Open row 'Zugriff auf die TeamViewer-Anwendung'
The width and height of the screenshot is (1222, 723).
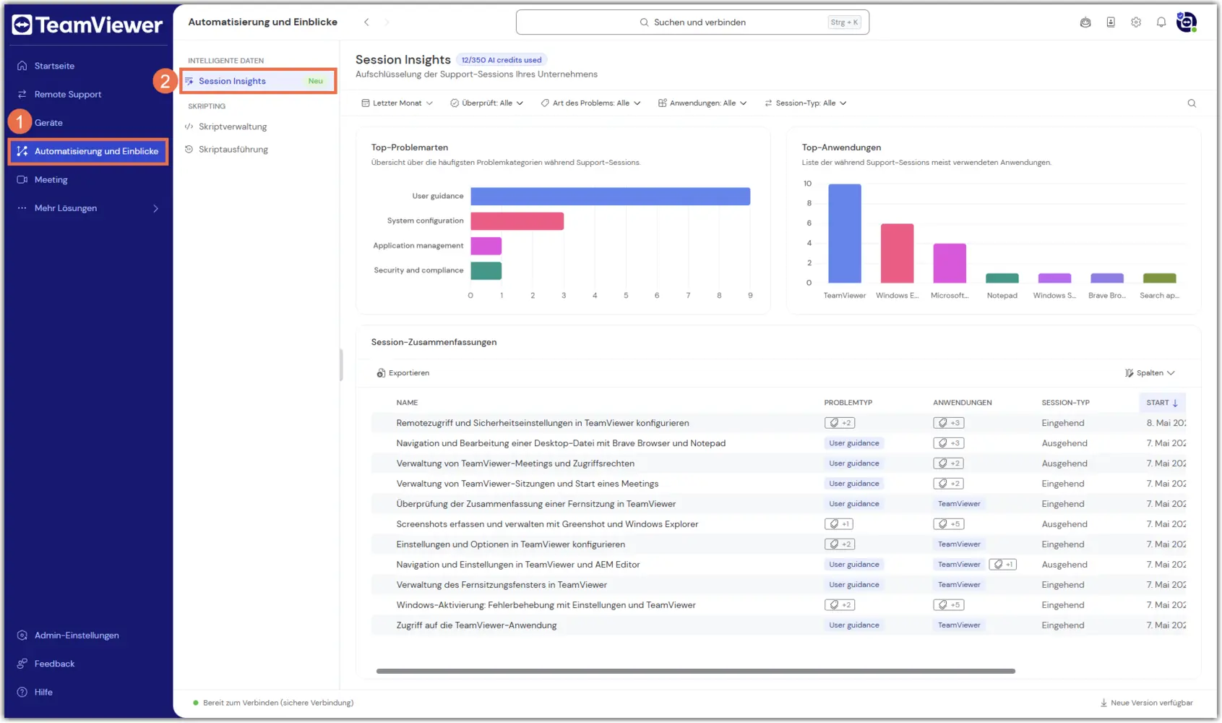coord(779,625)
